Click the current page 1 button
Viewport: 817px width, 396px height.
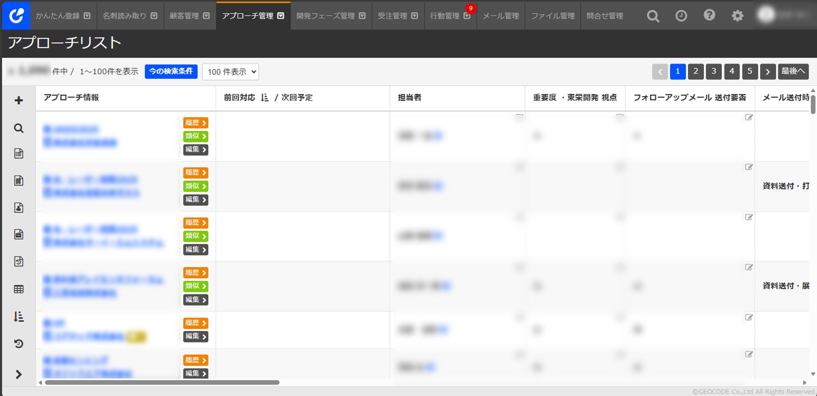[677, 71]
